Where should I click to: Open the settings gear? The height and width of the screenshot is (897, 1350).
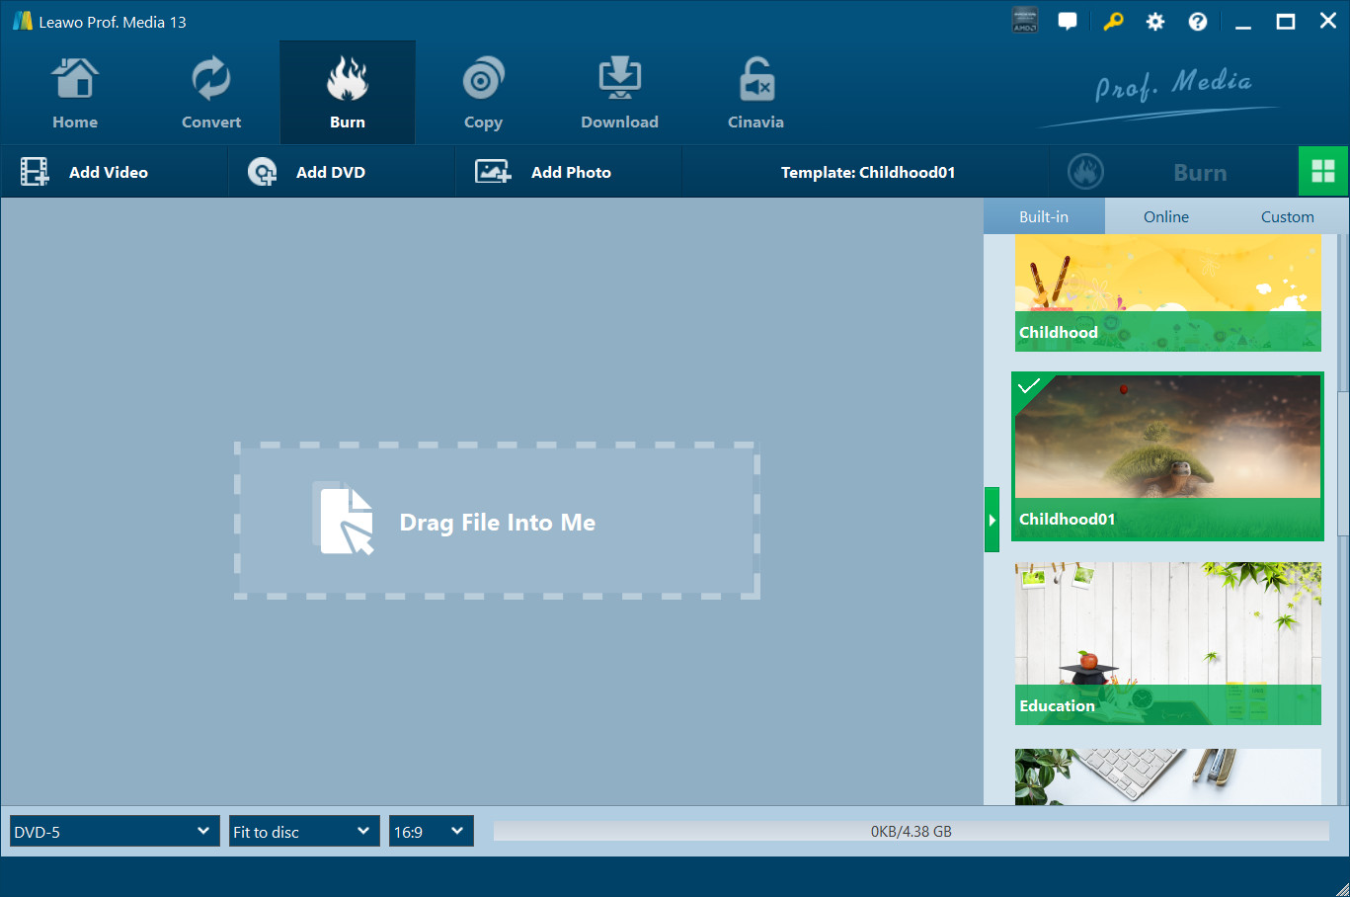click(x=1154, y=20)
